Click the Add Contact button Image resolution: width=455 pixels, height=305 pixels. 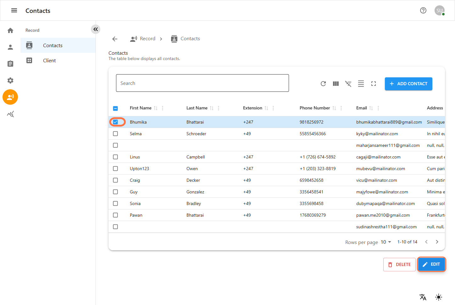(x=408, y=84)
